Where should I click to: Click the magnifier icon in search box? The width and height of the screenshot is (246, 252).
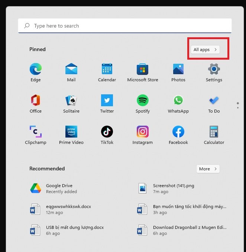pyautogui.click(x=27, y=26)
